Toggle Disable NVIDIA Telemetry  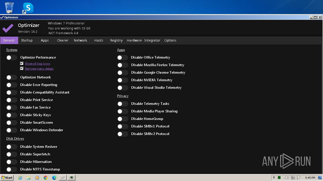[123, 80]
